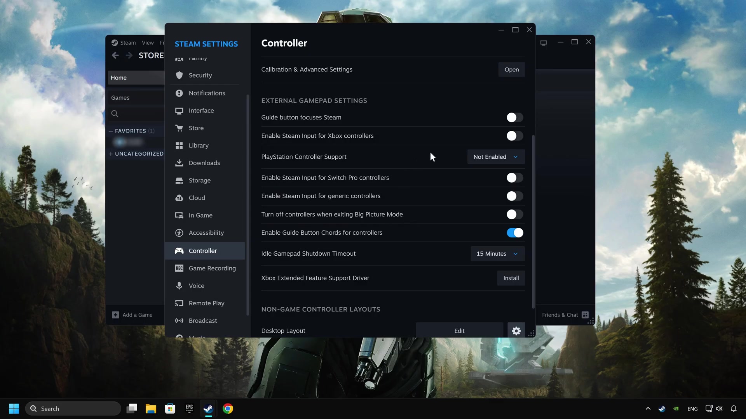Click the Notifications exclamation icon

[179, 93]
